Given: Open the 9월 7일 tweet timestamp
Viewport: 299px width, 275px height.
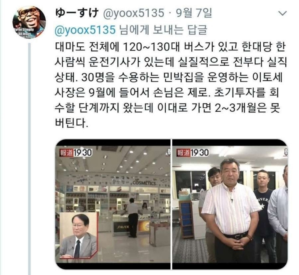Looking at the screenshot, I should (194, 13).
